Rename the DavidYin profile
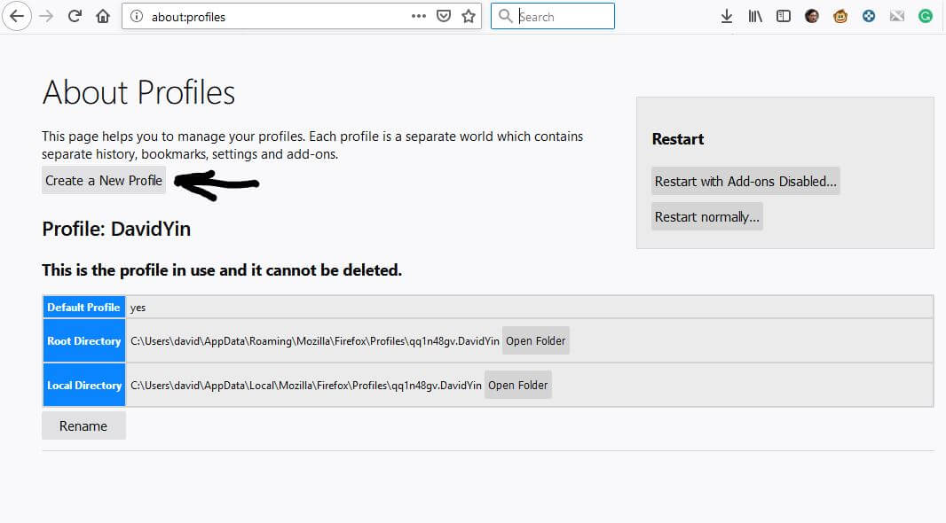This screenshot has width=946, height=523. tap(83, 425)
